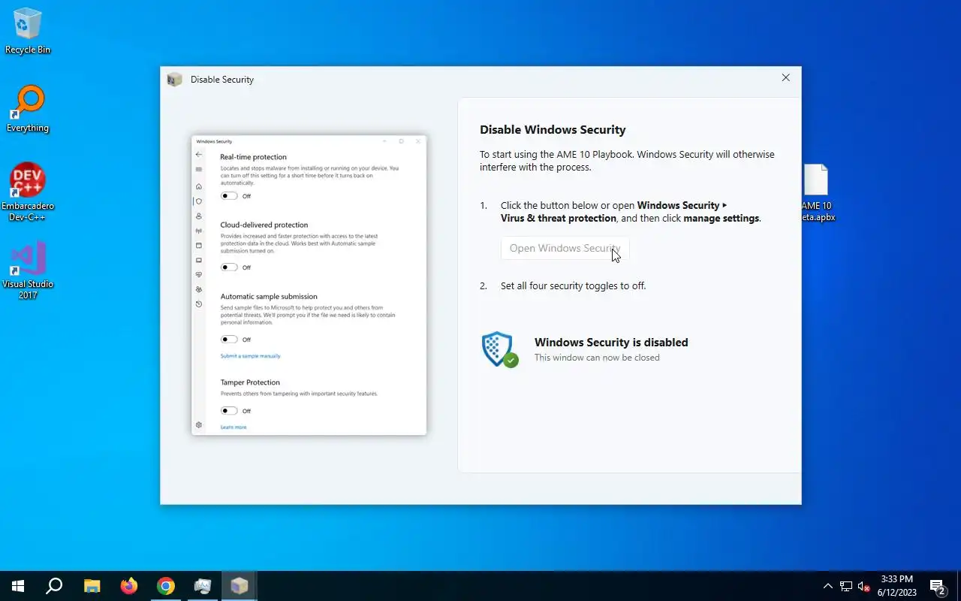Image resolution: width=961 pixels, height=601 pixels.
Task: Select the Everything search desktop shortcut
Action: click(28, 110)
